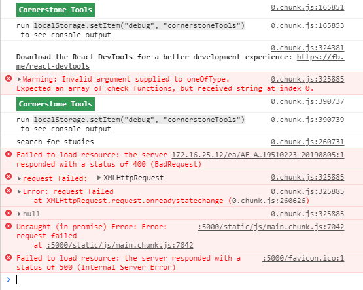This screenshot has height=290, width=363.
Task: Open 0.chunk.js:325885 link in 'request failed:' row
Action: [307, 178]
